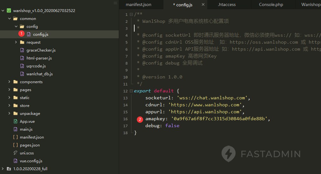Open the Console.php tab

click(271, 4)
